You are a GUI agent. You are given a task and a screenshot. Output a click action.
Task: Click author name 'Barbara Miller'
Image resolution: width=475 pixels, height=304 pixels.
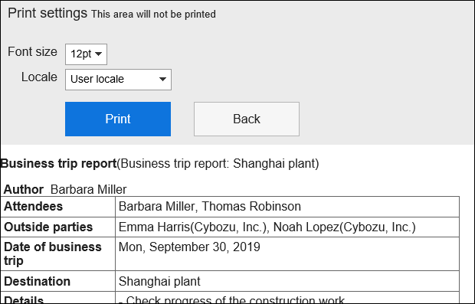[89, 190]
